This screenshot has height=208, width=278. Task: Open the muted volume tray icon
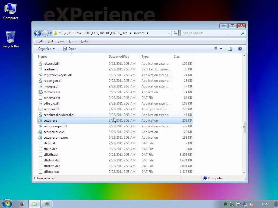(251, 204)
